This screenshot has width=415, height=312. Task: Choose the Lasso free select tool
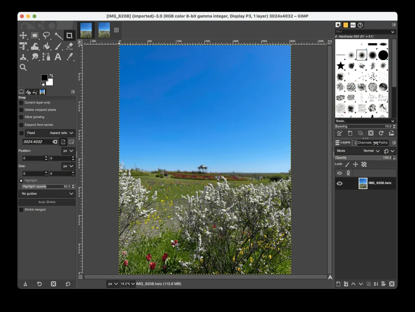(x=46, y=36)
